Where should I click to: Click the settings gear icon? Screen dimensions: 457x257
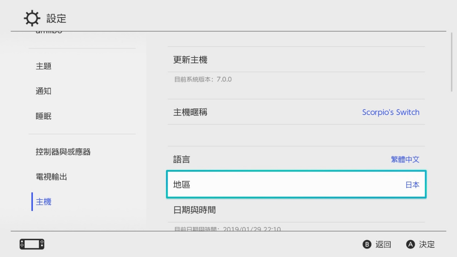[x=32, y=18]
